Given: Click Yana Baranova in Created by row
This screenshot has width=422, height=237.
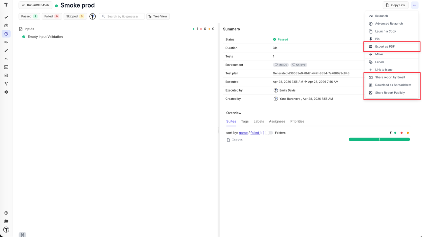Looking at the screenshot, I should [x=290, y=99].
